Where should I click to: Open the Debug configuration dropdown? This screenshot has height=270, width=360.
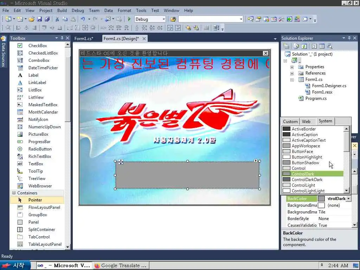[164, 19]
